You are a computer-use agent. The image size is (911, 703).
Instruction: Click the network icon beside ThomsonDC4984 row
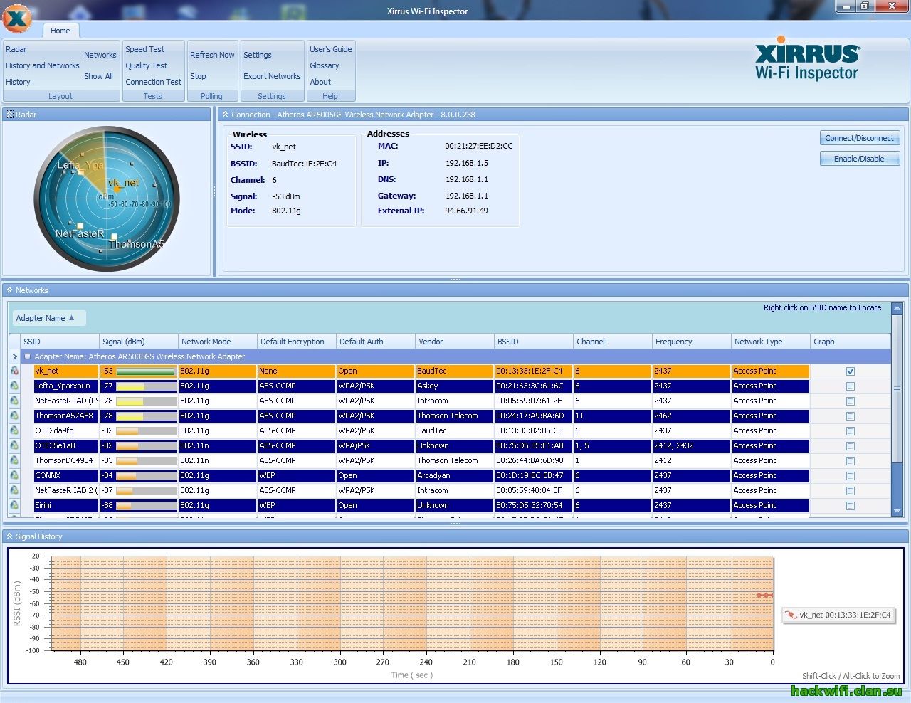coord(14,460)
